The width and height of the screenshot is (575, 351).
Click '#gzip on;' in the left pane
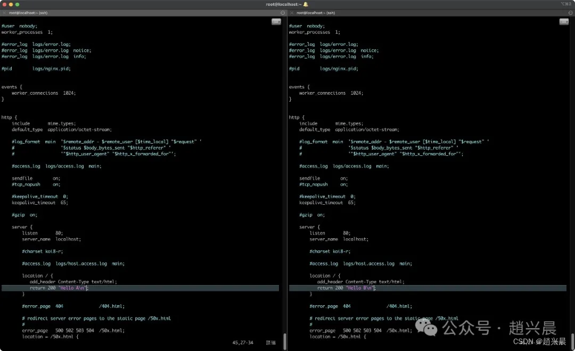pos(24,215)
